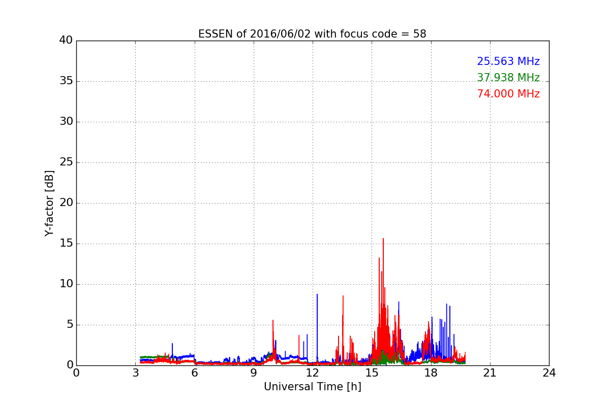Click the x-axis tick label 9
Screen dimensions: 610x406
(254, 373)
